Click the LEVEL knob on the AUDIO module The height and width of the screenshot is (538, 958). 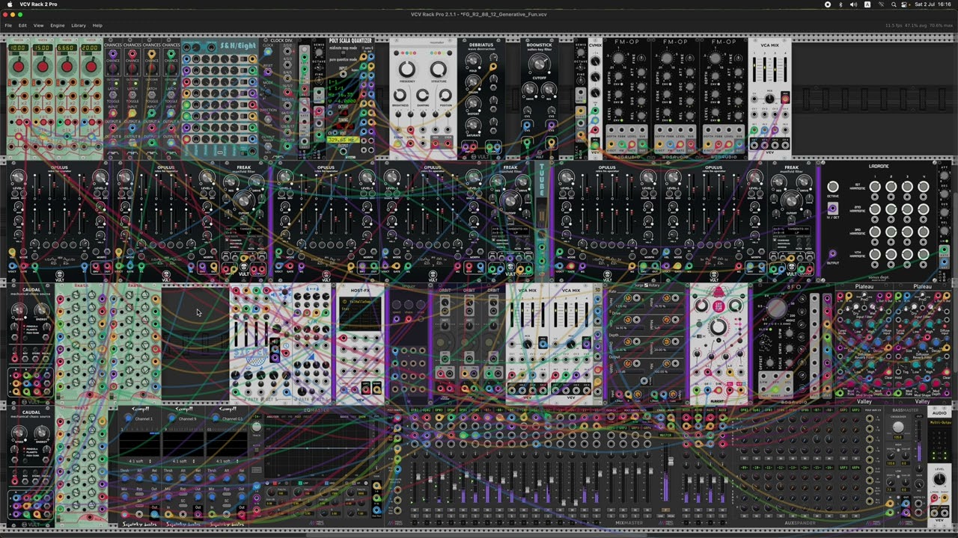(939, 479)
